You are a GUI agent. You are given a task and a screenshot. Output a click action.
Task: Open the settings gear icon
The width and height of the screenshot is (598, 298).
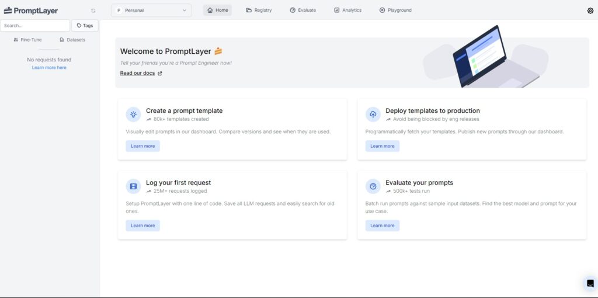tap(590, 11)
